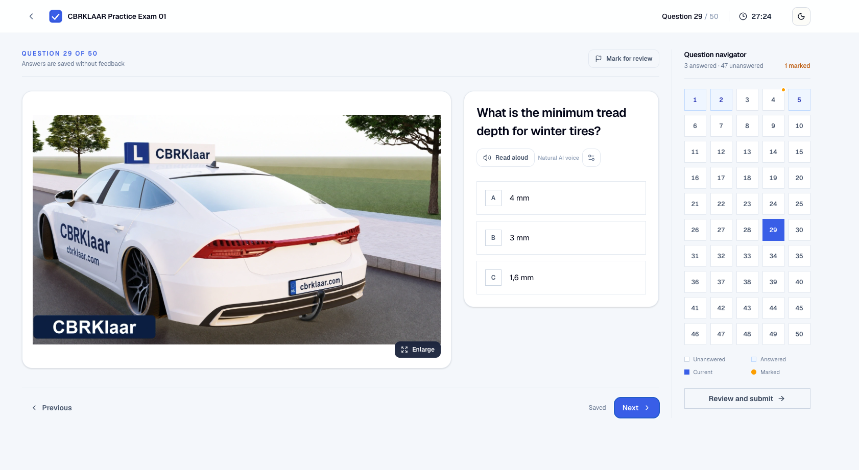This screenshot has width=859, height=470.
Task: Click the Marked legend orange dot
Action: [754, 372]
